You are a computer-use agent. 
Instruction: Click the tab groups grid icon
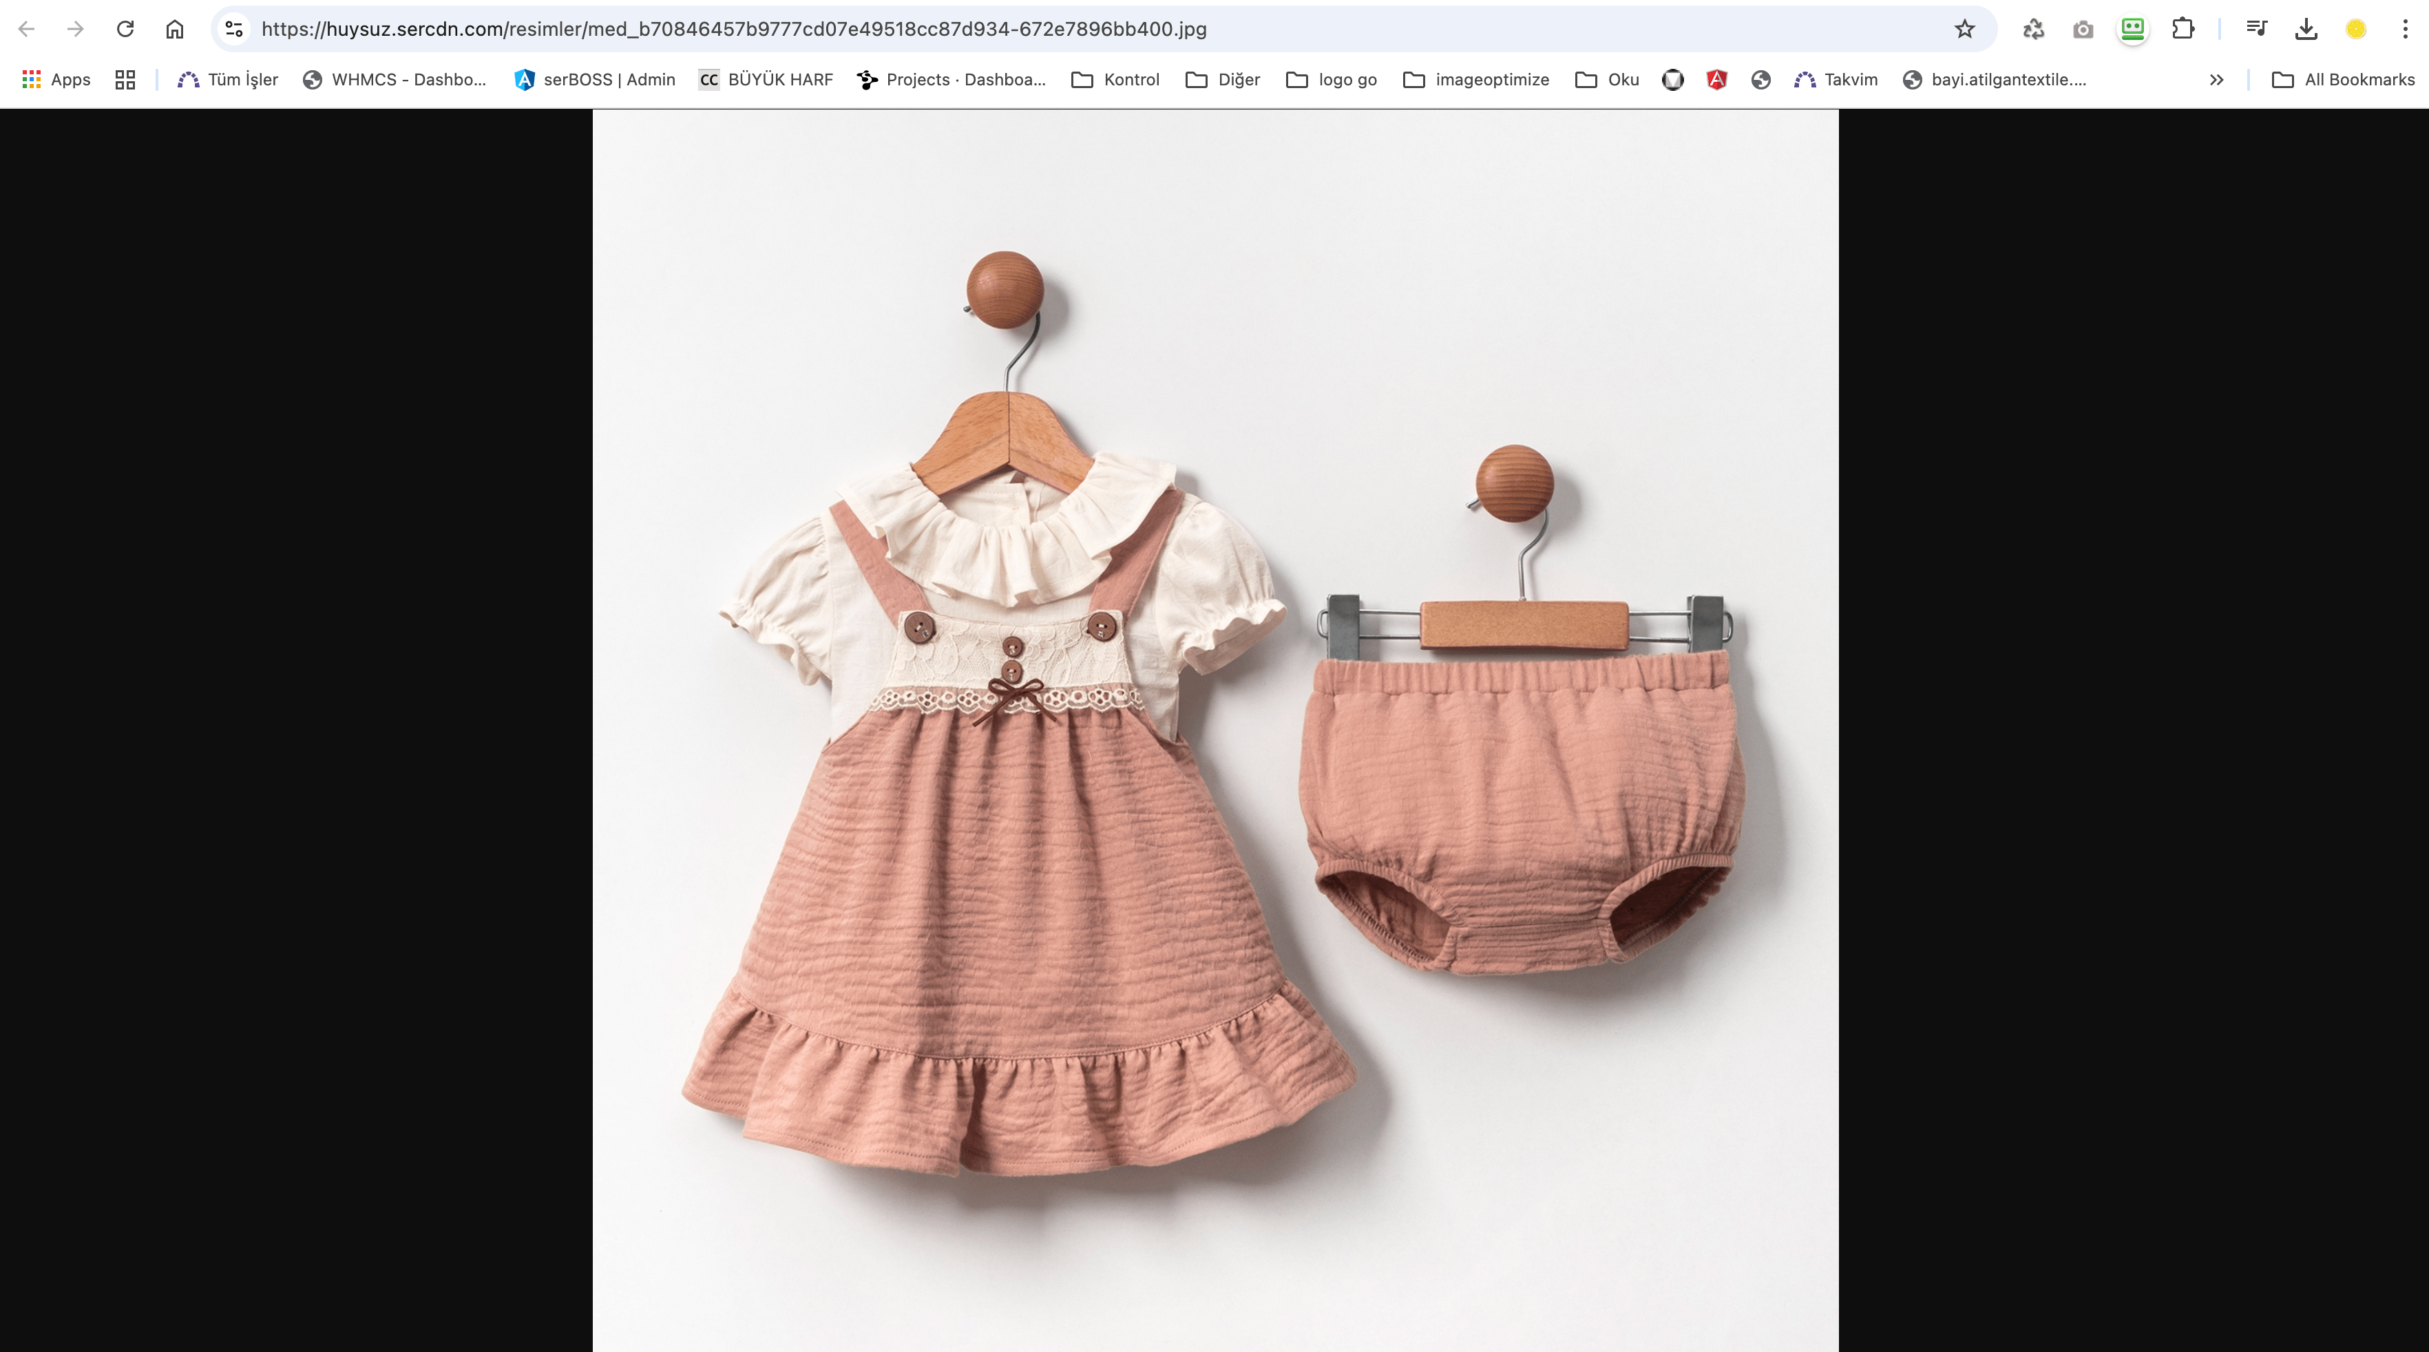[x=125, y=80]
